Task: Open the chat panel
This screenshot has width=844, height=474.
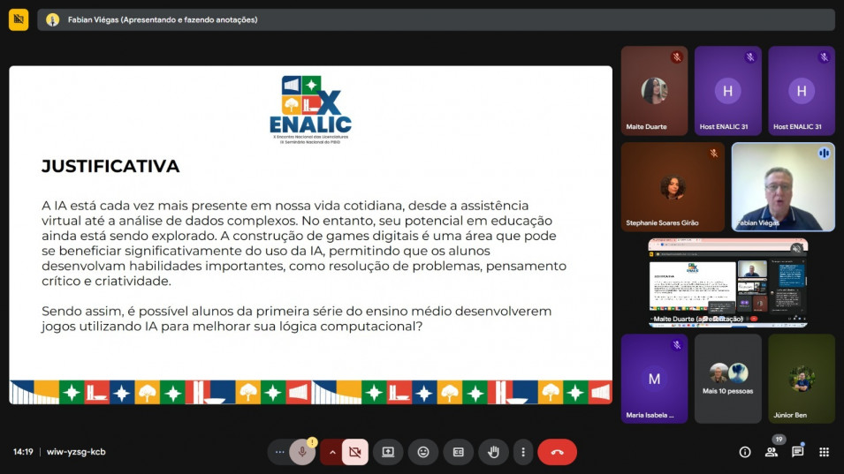Action: point(798,452)
